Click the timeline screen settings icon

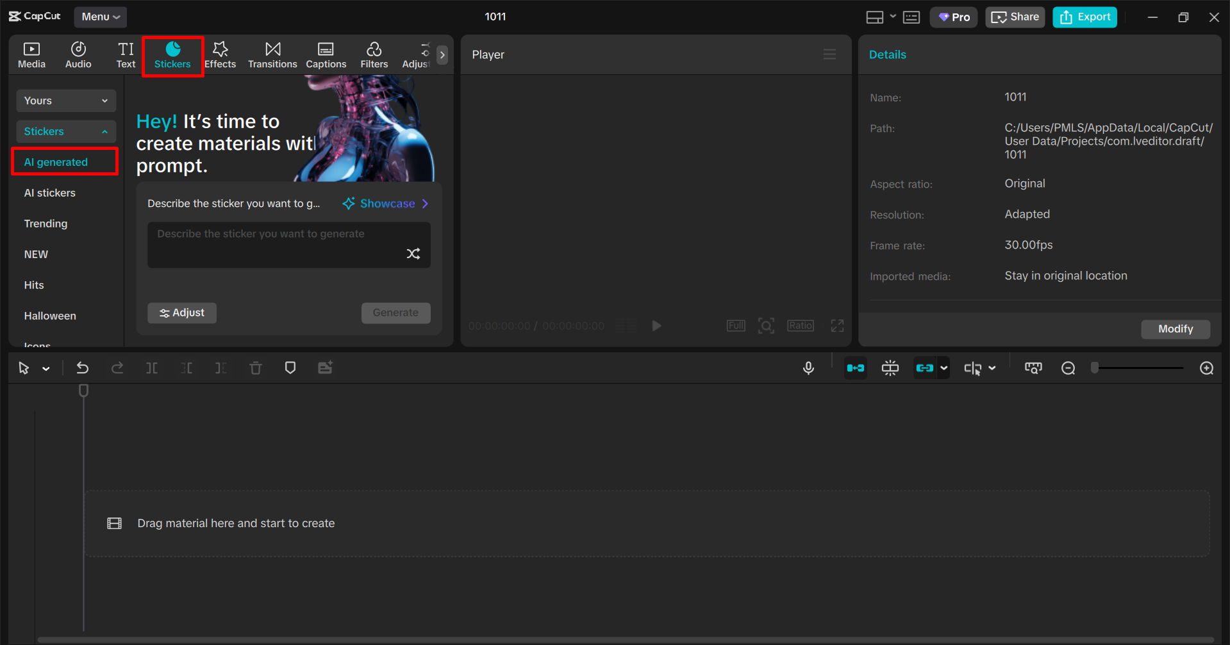1033,368
